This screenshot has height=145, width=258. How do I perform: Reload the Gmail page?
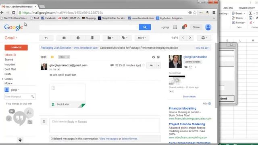tap(13, 12)
